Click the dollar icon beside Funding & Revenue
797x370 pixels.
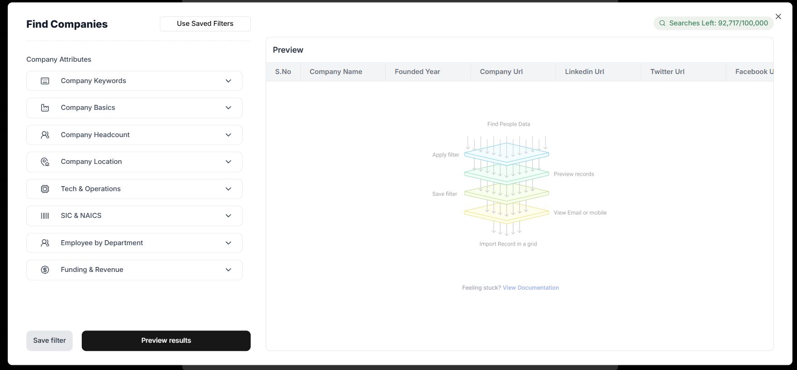pyautogui.click(x=45, y=270)
